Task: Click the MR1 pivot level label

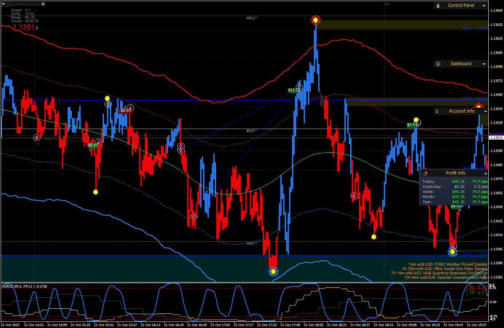Action: [x=252, y=18]
